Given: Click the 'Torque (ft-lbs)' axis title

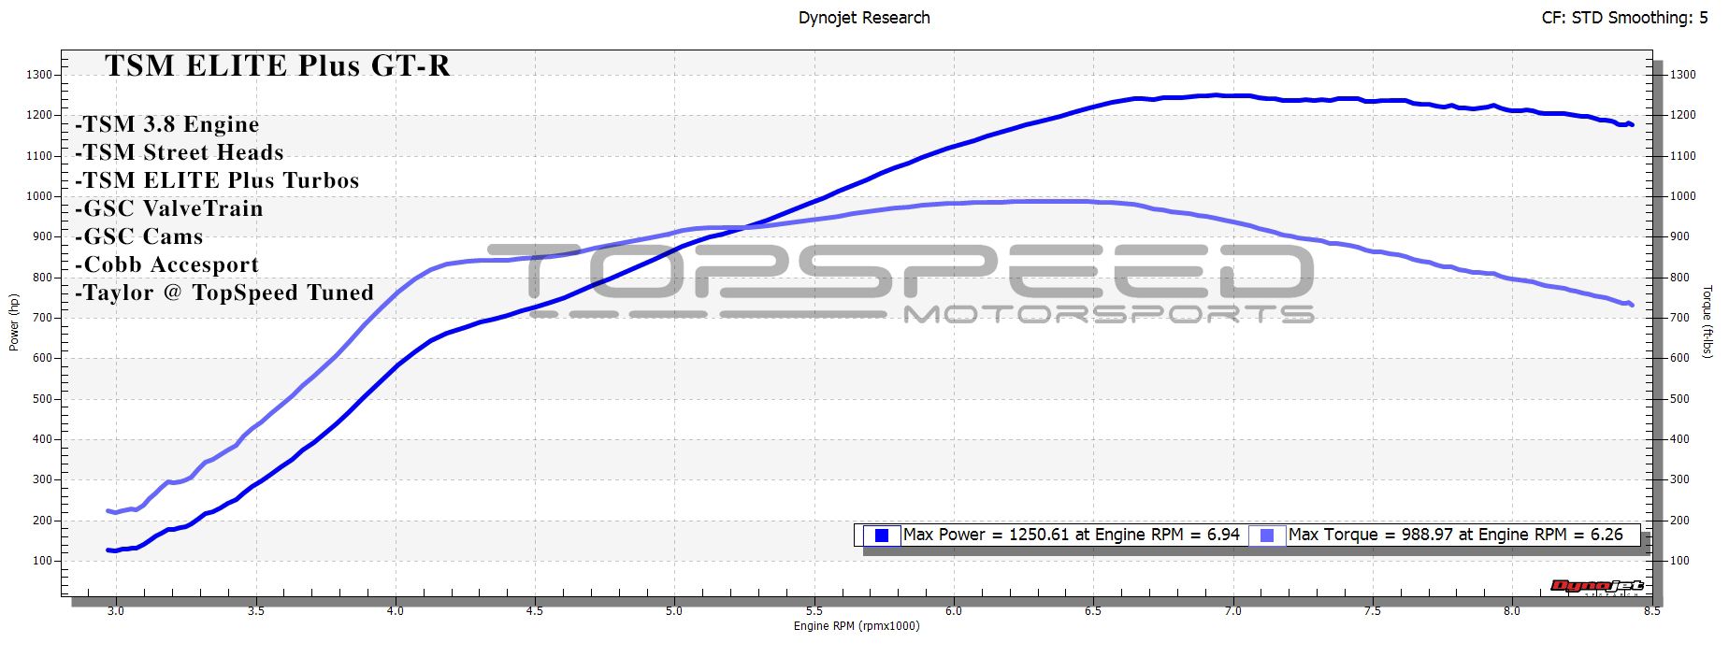Looking at the screenshot, I should coord(1707,322).
